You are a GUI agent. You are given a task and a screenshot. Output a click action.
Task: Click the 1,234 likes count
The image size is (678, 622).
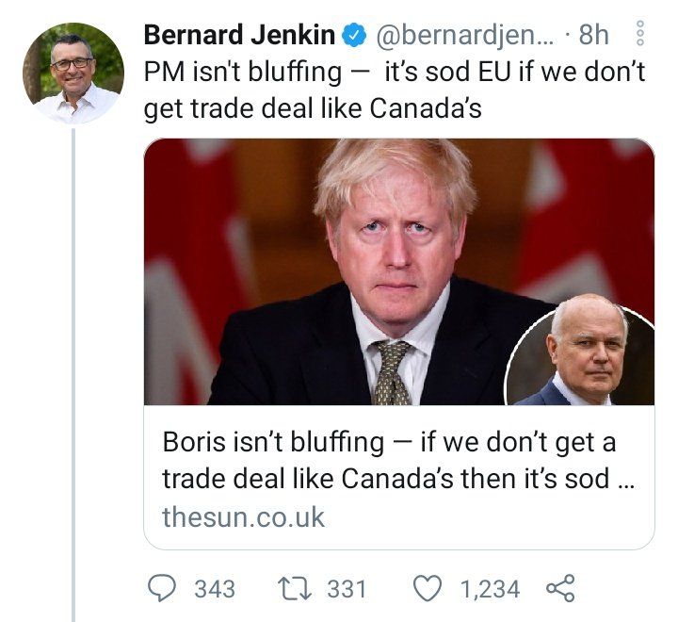(x=490, y=589)
